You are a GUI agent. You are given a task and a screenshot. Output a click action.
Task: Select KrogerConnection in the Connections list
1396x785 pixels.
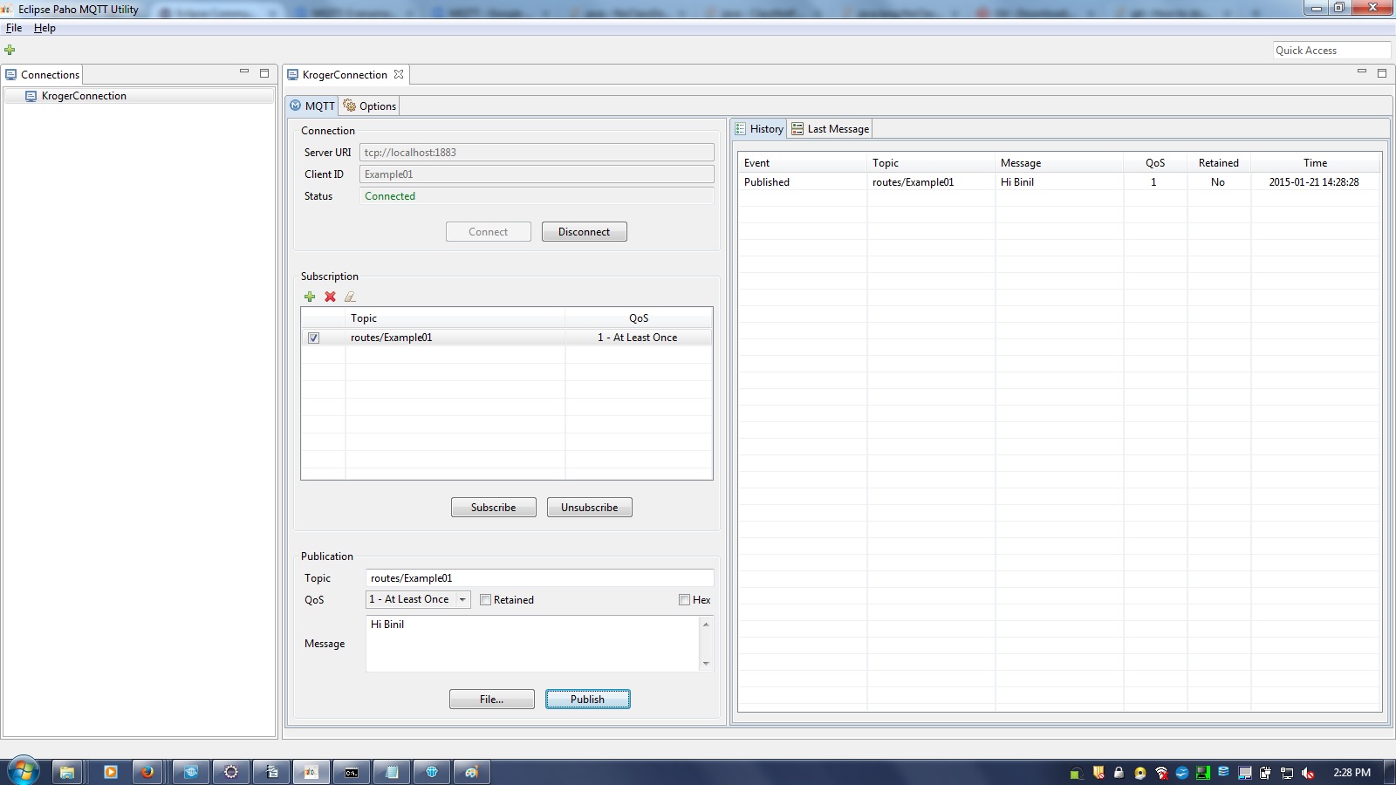pyautogui.click(x=140, y=96)
